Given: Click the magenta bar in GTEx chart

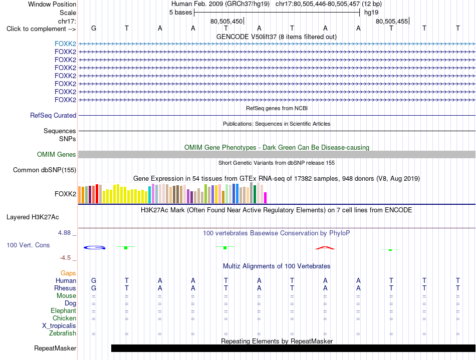Looking at the screenshot, I should pyautogui.click(x=266, y=198).
